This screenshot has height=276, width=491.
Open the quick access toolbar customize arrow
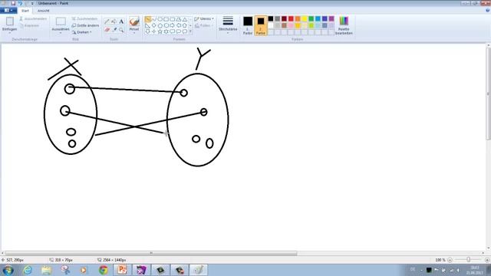pos(32,3)
